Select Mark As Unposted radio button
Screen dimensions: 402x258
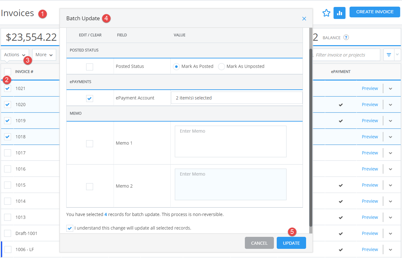point(222,67)
